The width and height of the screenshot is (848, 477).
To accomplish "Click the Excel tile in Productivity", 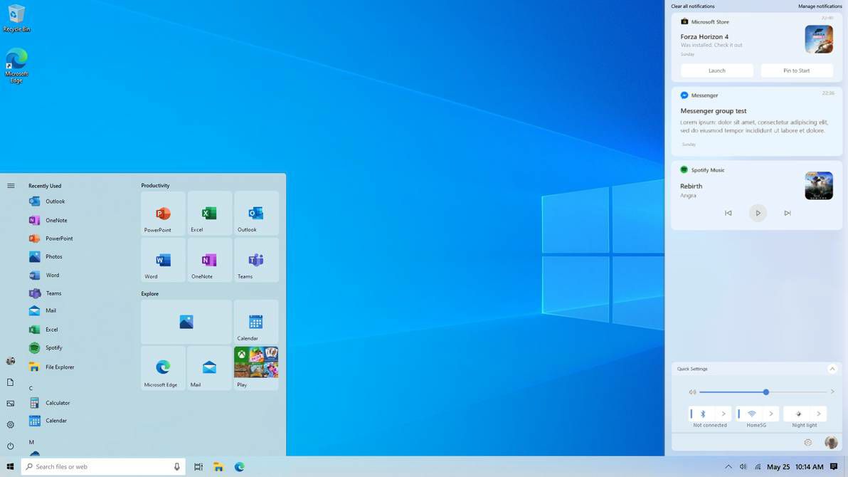I will [x=209, y=214].
